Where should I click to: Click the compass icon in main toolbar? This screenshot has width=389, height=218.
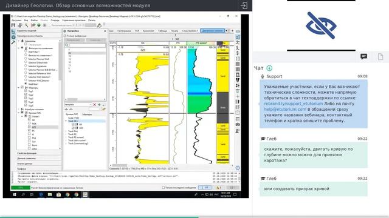pyautogui.click(x=100, y=25)
